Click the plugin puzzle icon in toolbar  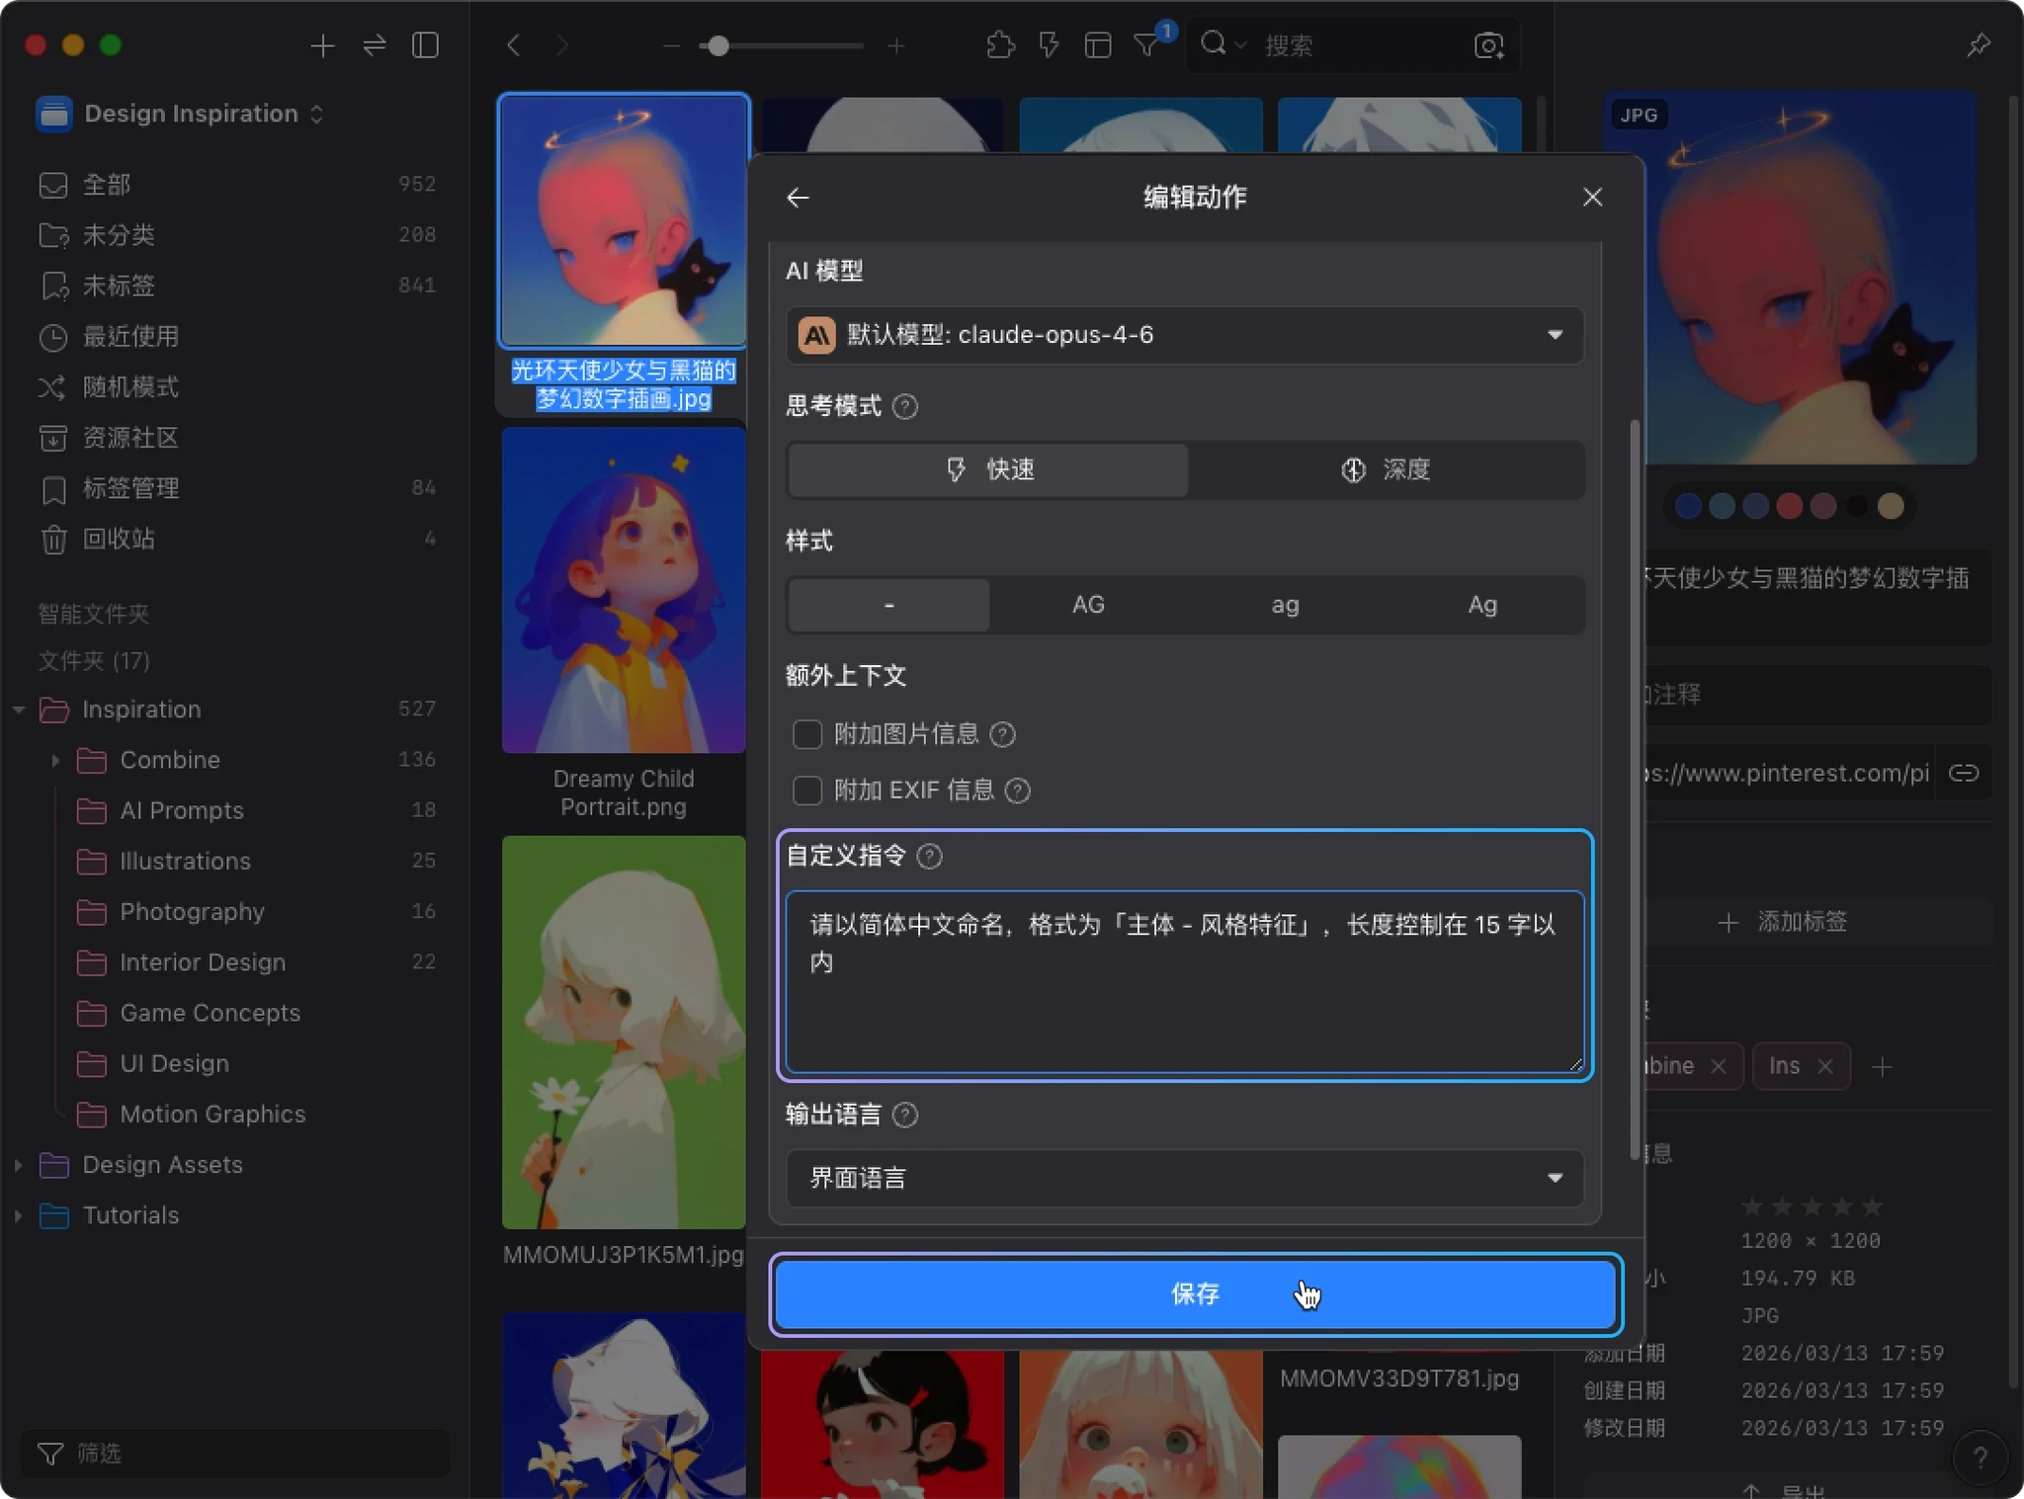point(1000,45)
